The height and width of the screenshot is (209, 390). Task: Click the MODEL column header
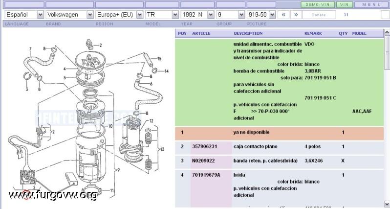(x=359, y=33)
